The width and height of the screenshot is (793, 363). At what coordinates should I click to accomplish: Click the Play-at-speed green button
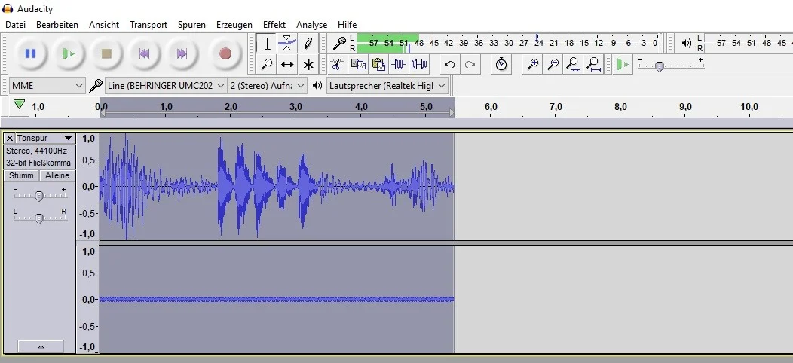point(623,64)
